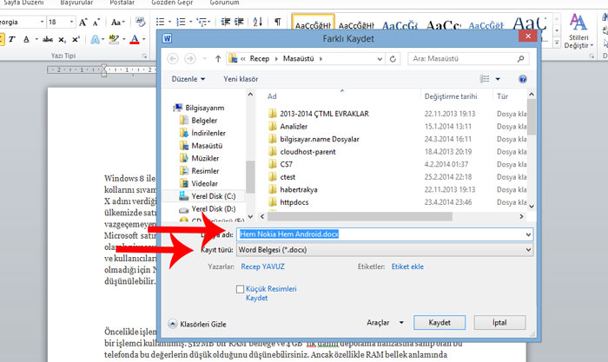Open the Gözden Geçir ribbon tab
The image size is (608, 362).
pyautogui.click(x=172, y=3)
